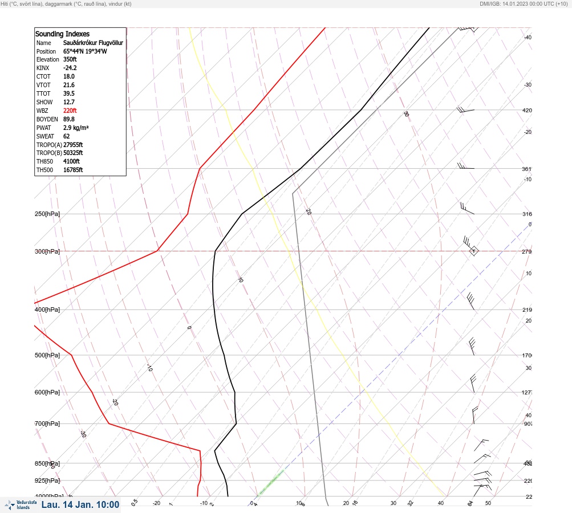Click the Veðurstofa Íslands logo

click(21, 504)
